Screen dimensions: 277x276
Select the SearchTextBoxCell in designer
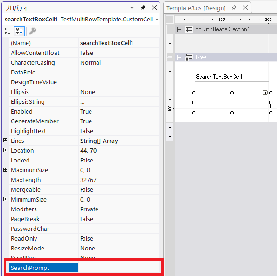point(232,77)
